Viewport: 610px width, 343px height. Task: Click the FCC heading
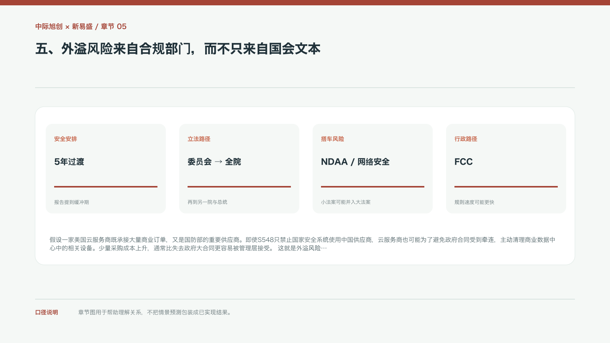(464, 162)
